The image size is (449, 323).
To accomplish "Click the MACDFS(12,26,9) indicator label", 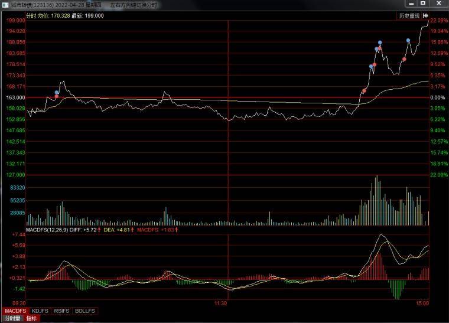I will tap(47, 230).
